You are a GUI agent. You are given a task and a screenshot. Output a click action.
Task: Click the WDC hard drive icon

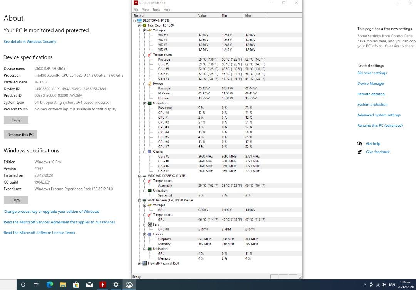(144, 176)
